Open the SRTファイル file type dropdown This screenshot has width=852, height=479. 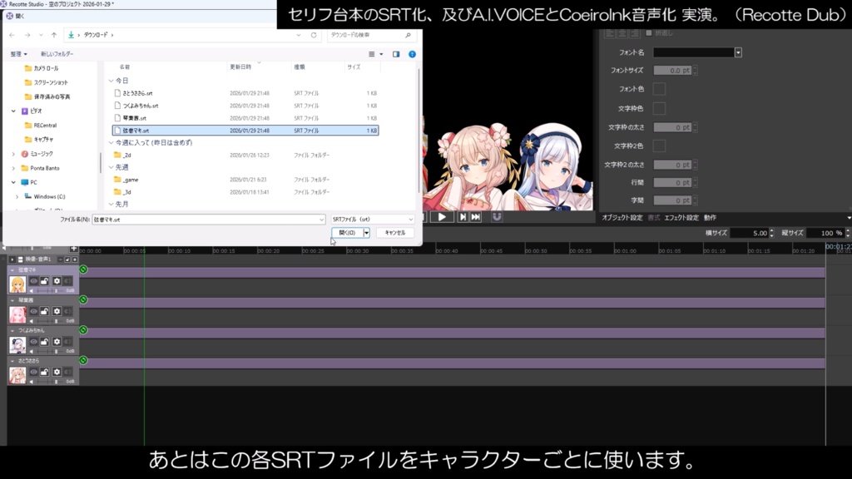[373, 220]
